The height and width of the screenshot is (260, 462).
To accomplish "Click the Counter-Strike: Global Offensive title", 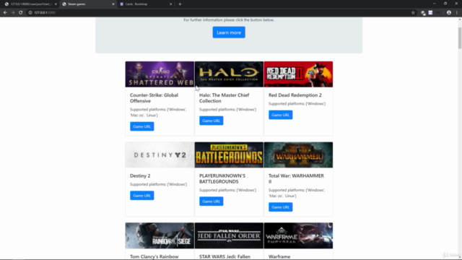I will pos(154,98).
